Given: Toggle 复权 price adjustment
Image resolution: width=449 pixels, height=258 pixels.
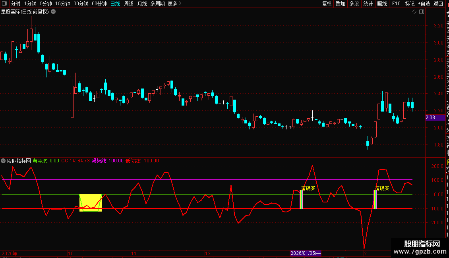Looking at the screenshot, I should (x=327, y=4).
